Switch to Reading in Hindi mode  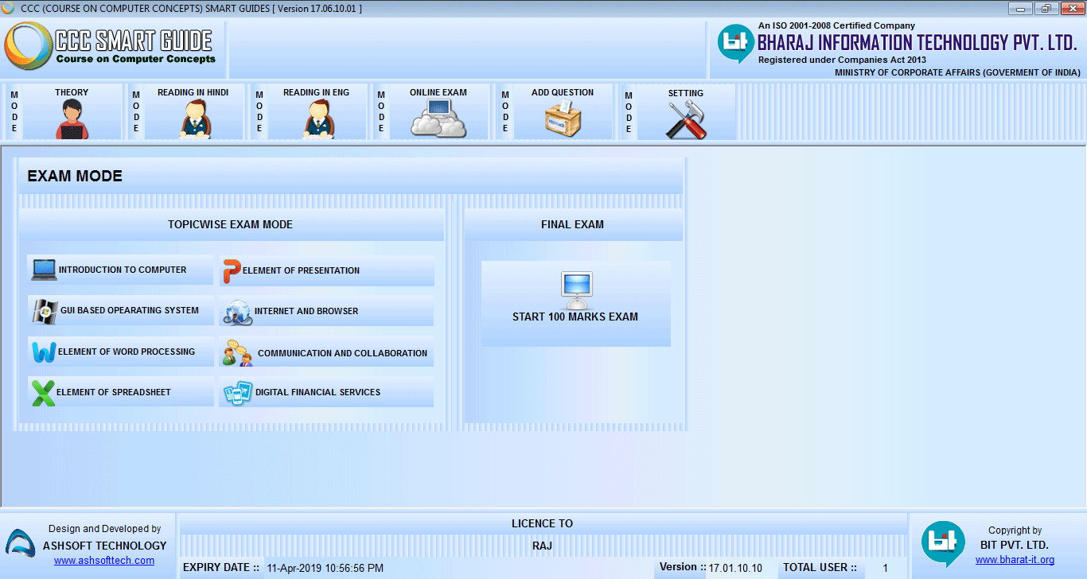point(193,112)
